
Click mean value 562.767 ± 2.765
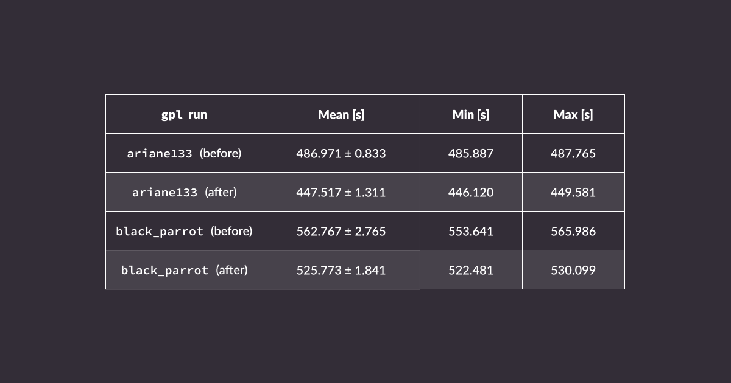(341, 231)
